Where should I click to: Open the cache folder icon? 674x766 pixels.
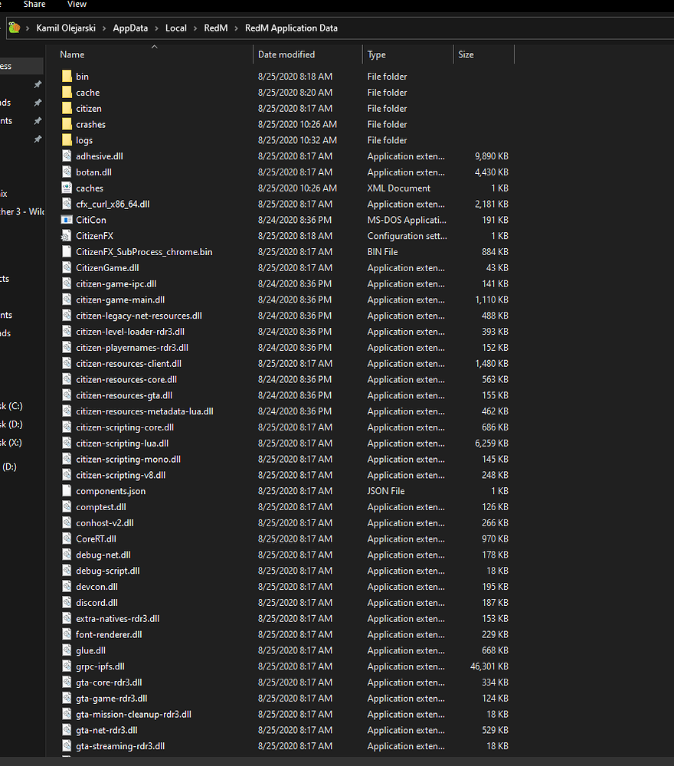coord(67,92)
